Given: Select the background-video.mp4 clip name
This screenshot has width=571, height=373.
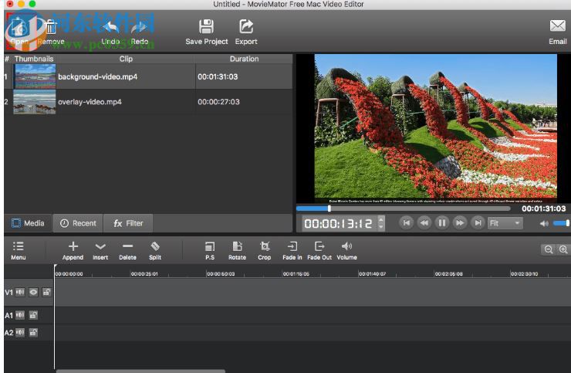Looking at the screenshot, I should coord(97,76).
